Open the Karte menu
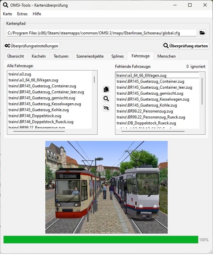This screenshot has width=213, height=272. click(x=7, y=14)
